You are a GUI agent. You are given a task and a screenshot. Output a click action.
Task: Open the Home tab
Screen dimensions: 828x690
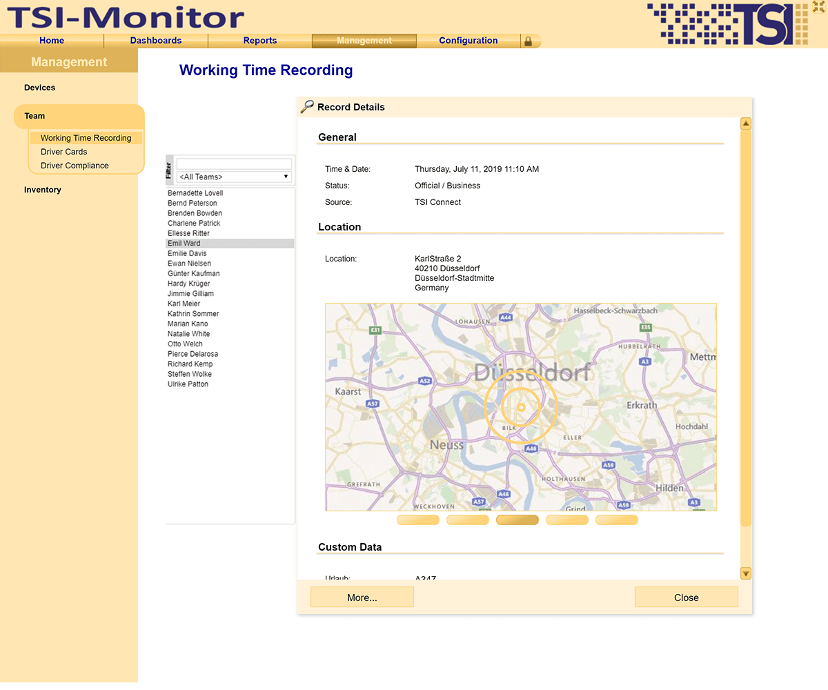(x=52, y=41)
